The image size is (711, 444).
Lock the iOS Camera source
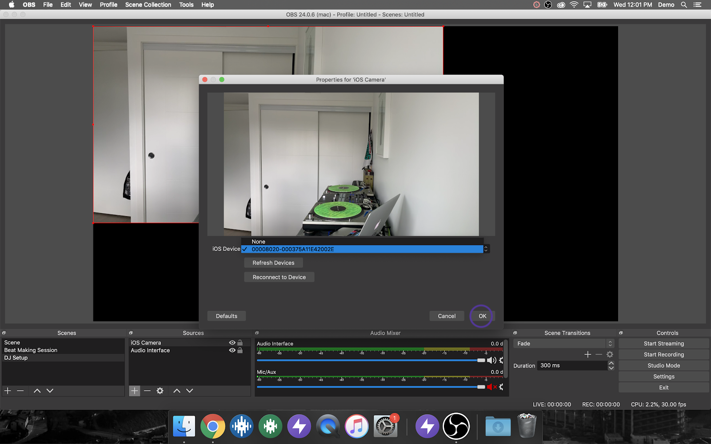pos(240,343)
